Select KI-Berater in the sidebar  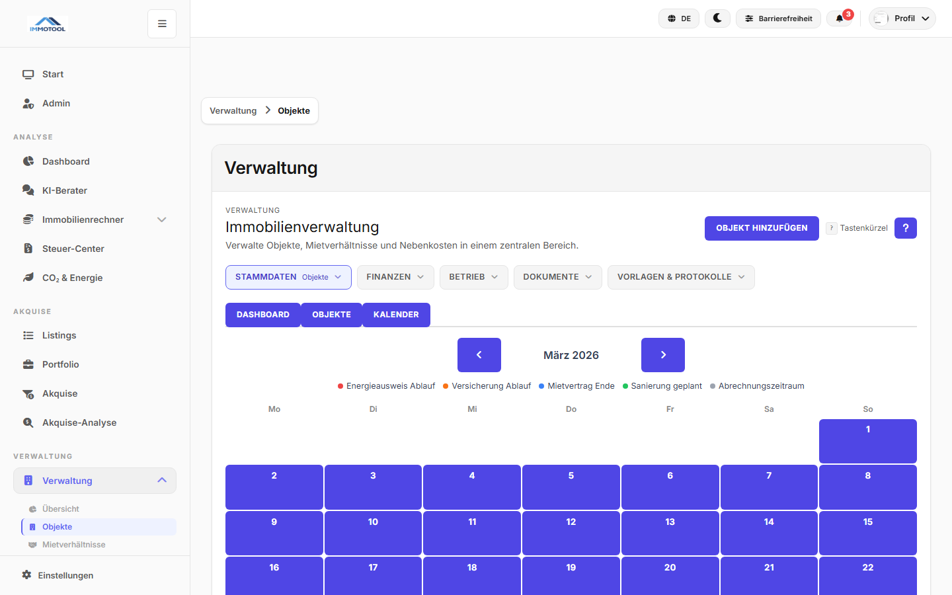pyautogui.click(x=63, y=190)
